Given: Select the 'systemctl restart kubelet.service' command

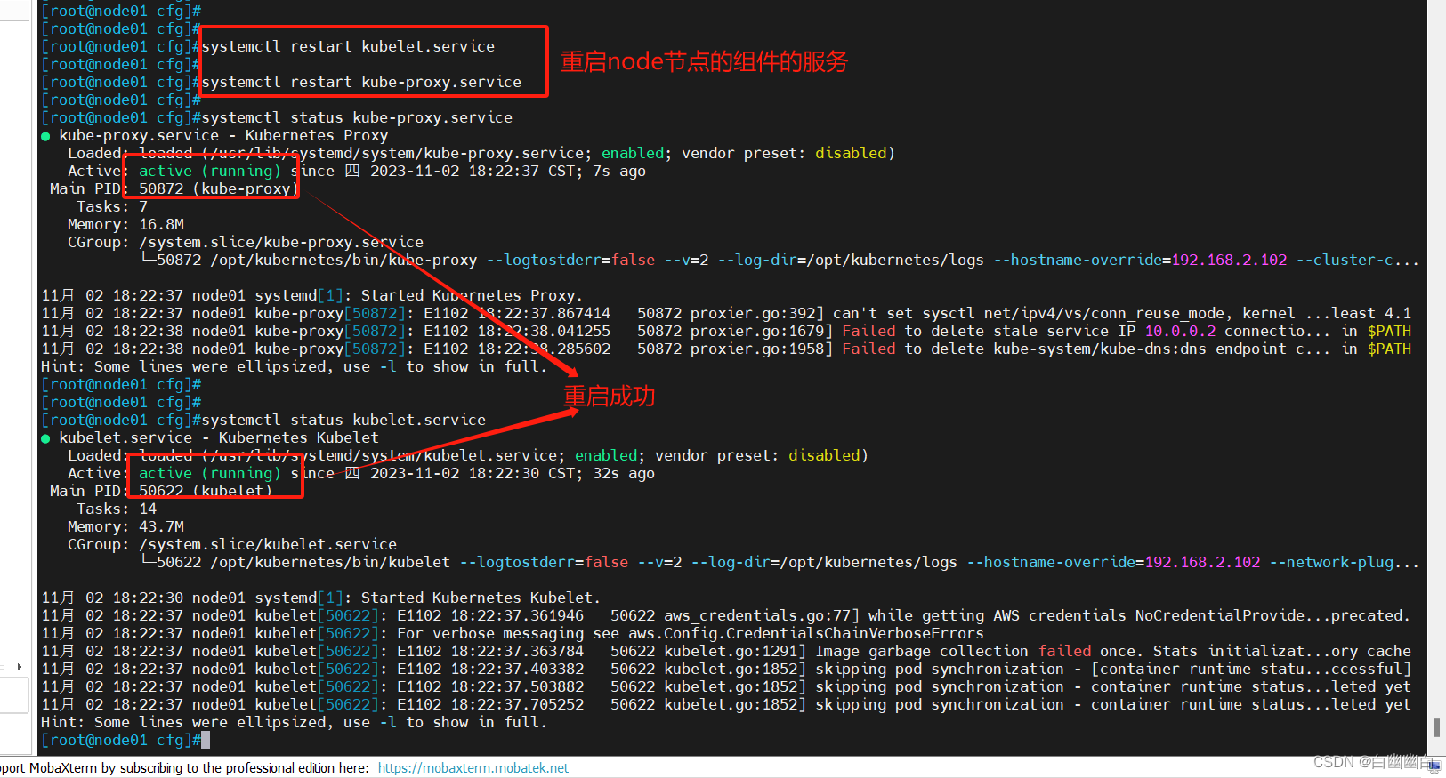Looking at the screenshot, I should pos(348,46).
